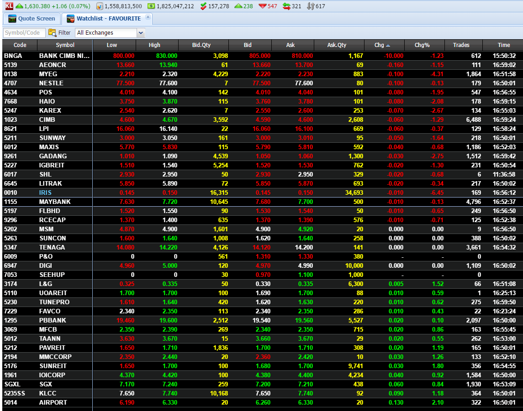Select the Watchlist - FAVOURITE tab
Image resolution: width=523 pixels, height=411 pixels.
(x=107, y=19)
